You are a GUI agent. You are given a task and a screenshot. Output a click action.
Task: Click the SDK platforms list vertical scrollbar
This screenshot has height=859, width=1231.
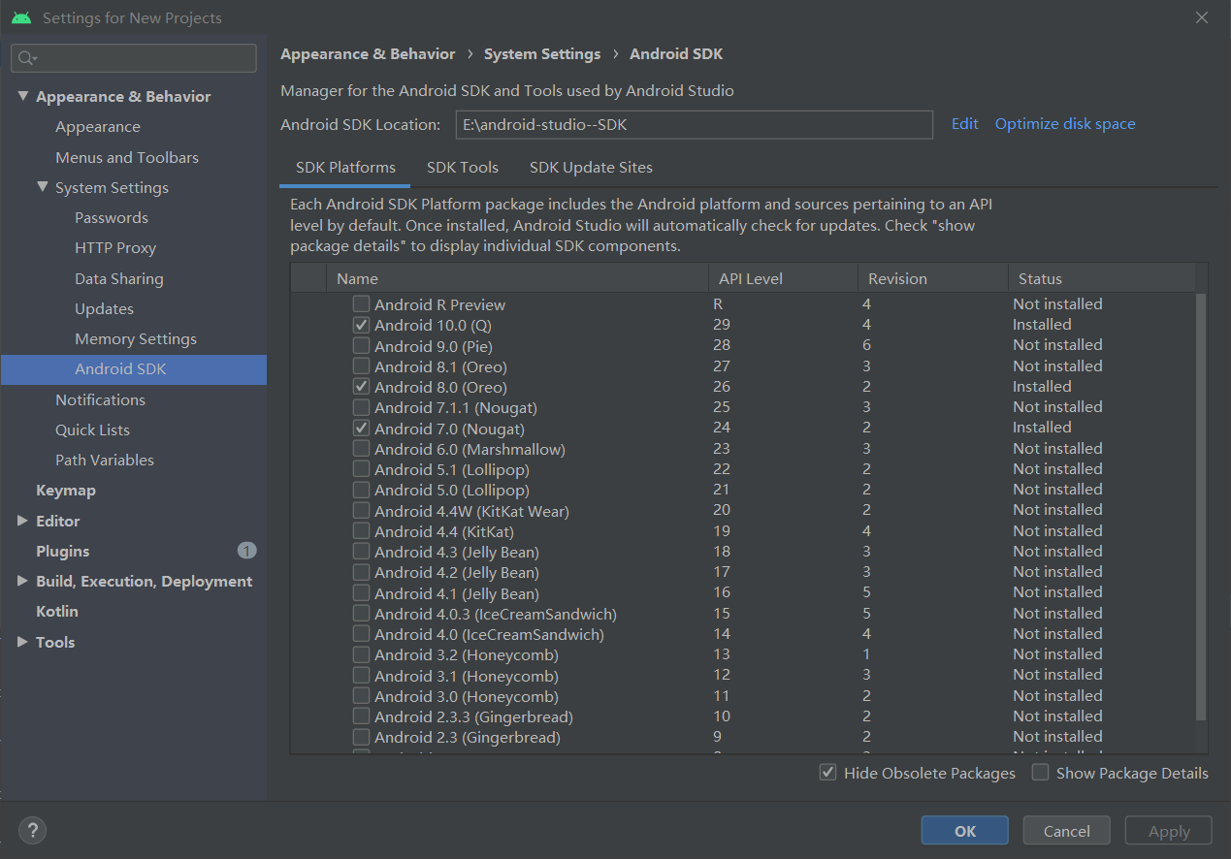pyautogui.click(x=1201, y=507)
